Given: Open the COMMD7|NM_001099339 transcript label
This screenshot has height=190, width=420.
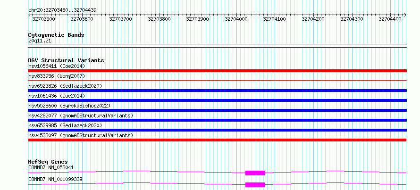Looking at the screenshot, I should pos(55,179).
